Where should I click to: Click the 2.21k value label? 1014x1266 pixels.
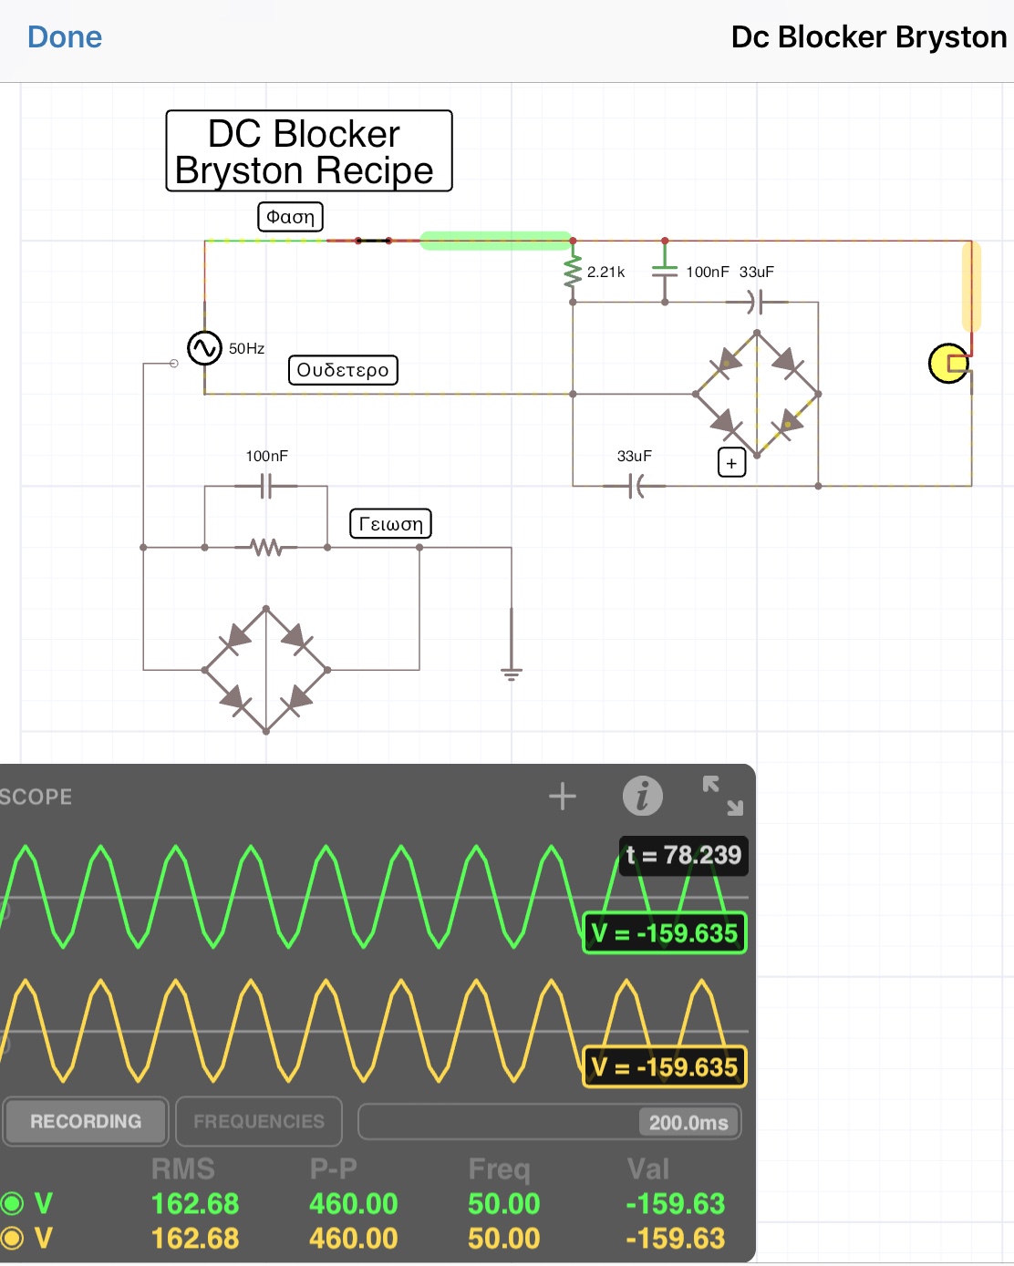605,272
